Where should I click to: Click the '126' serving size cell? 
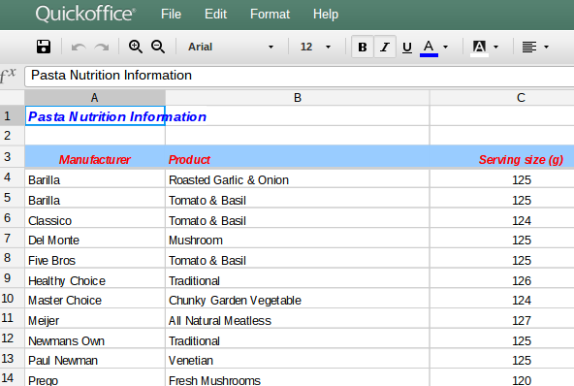click(502, 279)
